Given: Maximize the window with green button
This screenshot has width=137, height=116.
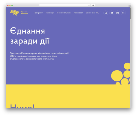Looking at the screenshot, I should pos(12,5).
